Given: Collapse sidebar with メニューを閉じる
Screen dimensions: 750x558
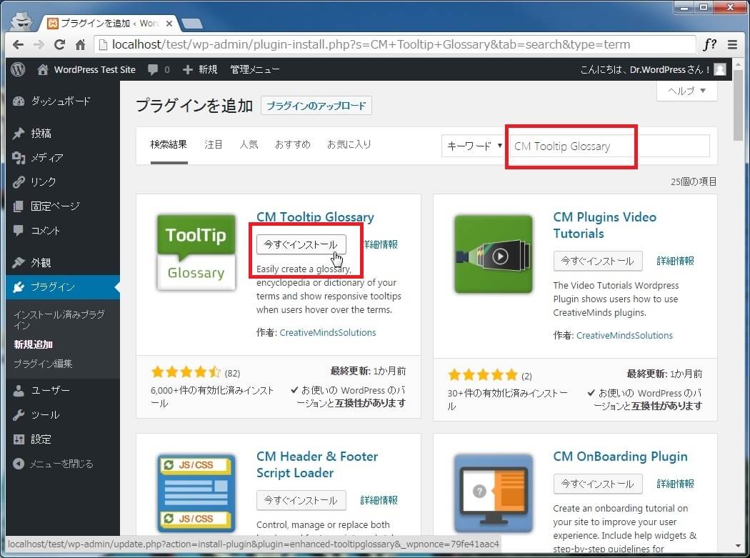Looking at the screenshot, I should click(x=61, y=464).
